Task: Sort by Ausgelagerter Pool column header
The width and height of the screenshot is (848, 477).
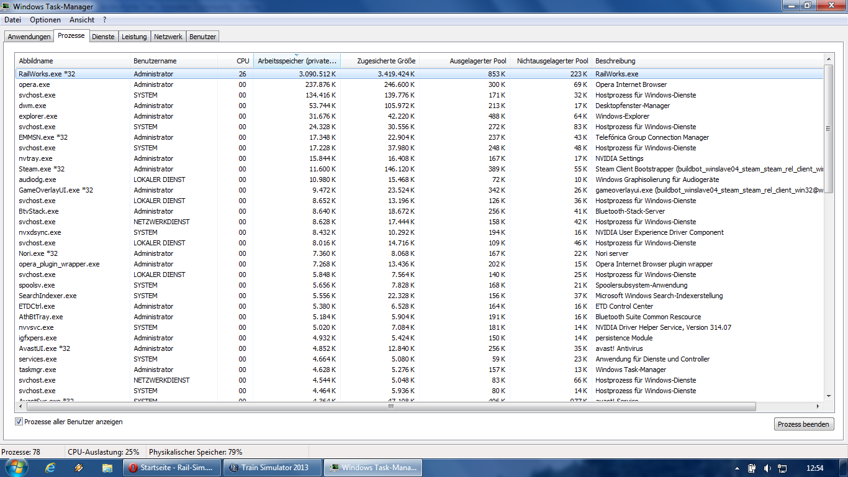Action: (x=464, y=61)
